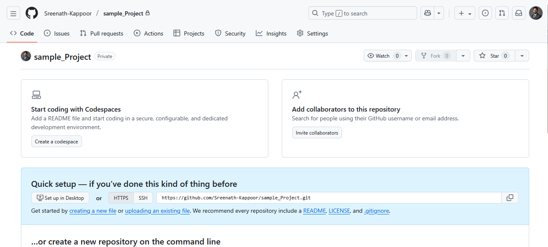
Task: Copy the repository URL using the copy icon
Action: 510,197
